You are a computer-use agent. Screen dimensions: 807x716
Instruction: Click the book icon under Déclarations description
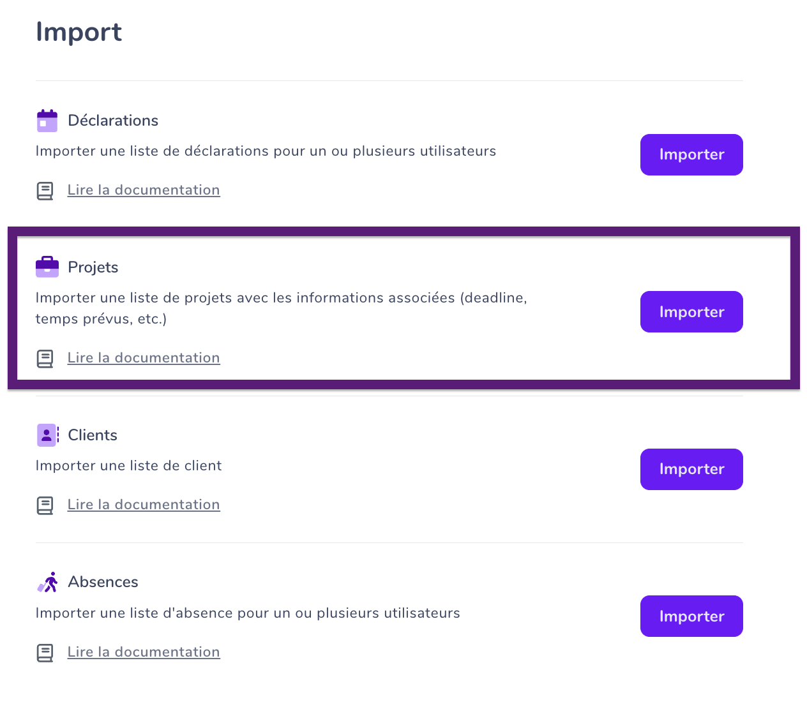tap(45, 191)
